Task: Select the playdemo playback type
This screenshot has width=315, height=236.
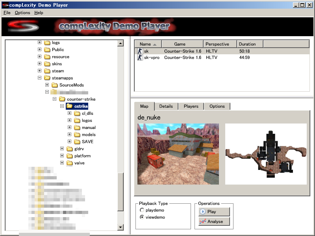Action: [x=142, y=210]
